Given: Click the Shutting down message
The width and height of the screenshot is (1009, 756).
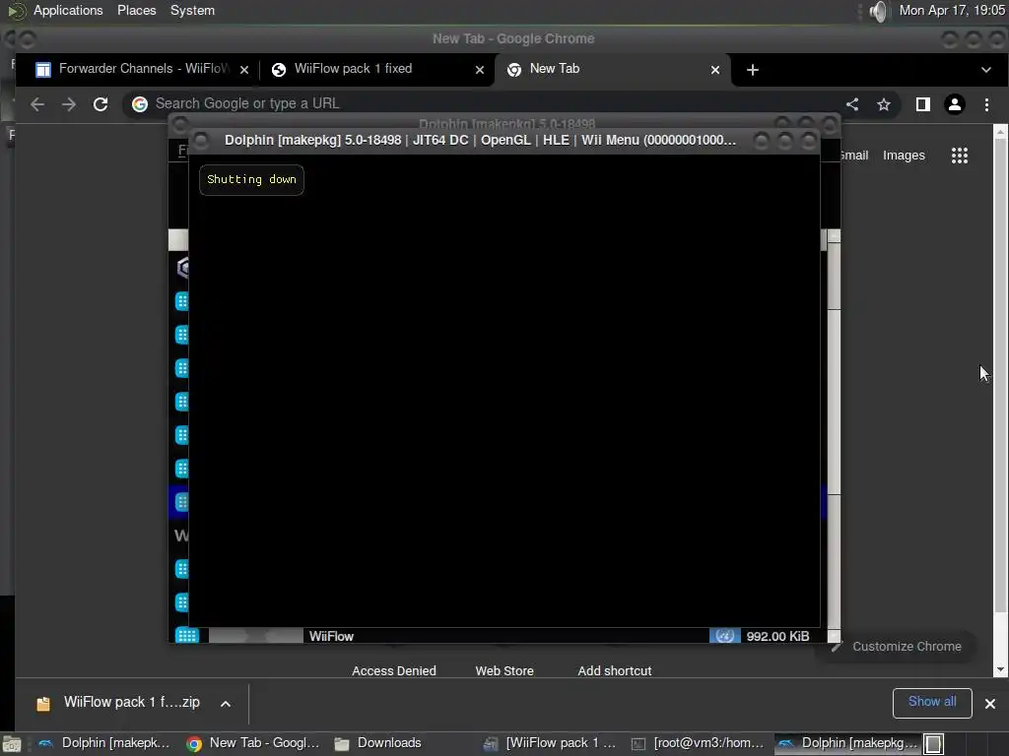Looking at the screenshot, I should [x=251, y=179].
